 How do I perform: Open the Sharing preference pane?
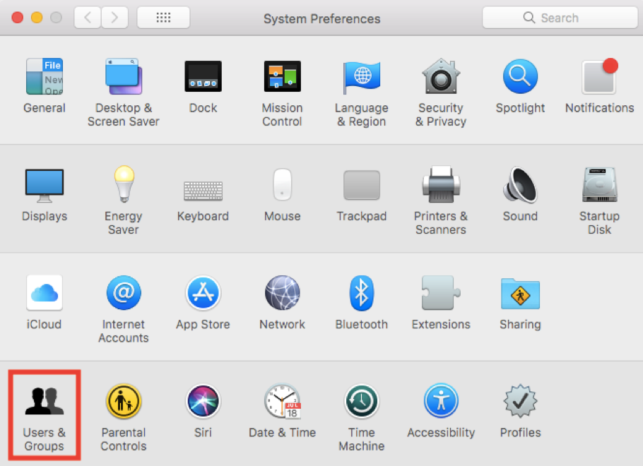(520, 294)
